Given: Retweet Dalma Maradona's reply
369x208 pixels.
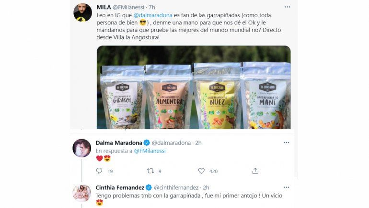Looking at the screenshot, I should coord(150,171).
